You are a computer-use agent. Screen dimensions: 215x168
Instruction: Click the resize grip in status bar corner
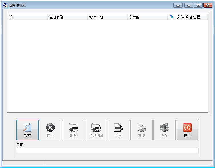[211, 164]
